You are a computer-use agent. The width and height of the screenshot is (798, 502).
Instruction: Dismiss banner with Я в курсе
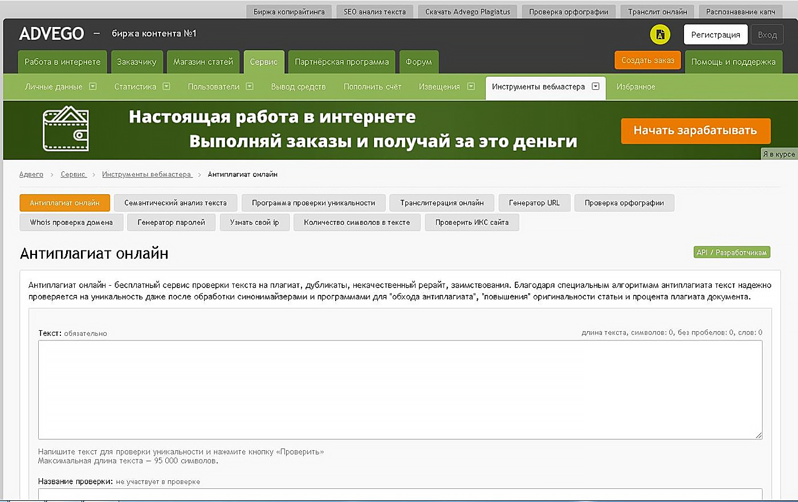(779, 154)
